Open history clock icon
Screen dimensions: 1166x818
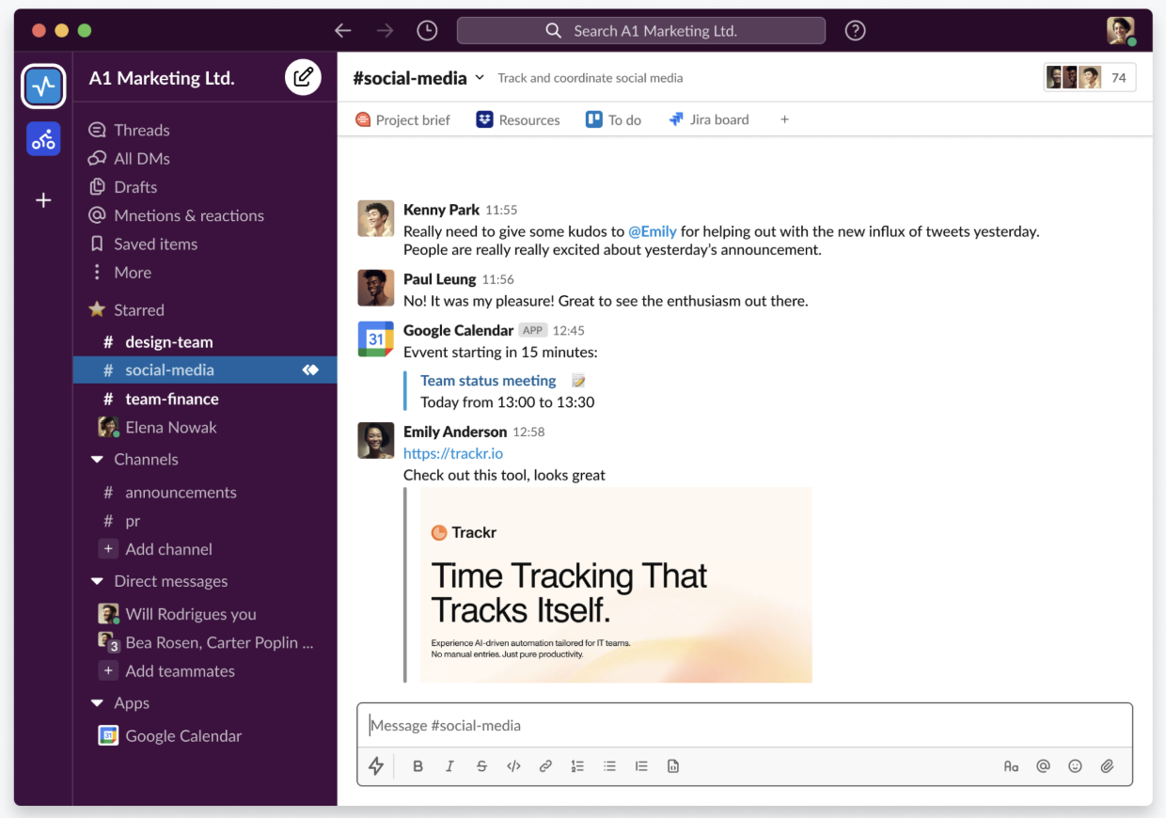pos(427,30)
